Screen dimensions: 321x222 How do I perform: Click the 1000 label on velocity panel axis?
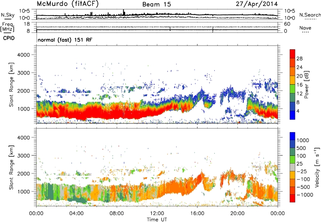(23, 192)
